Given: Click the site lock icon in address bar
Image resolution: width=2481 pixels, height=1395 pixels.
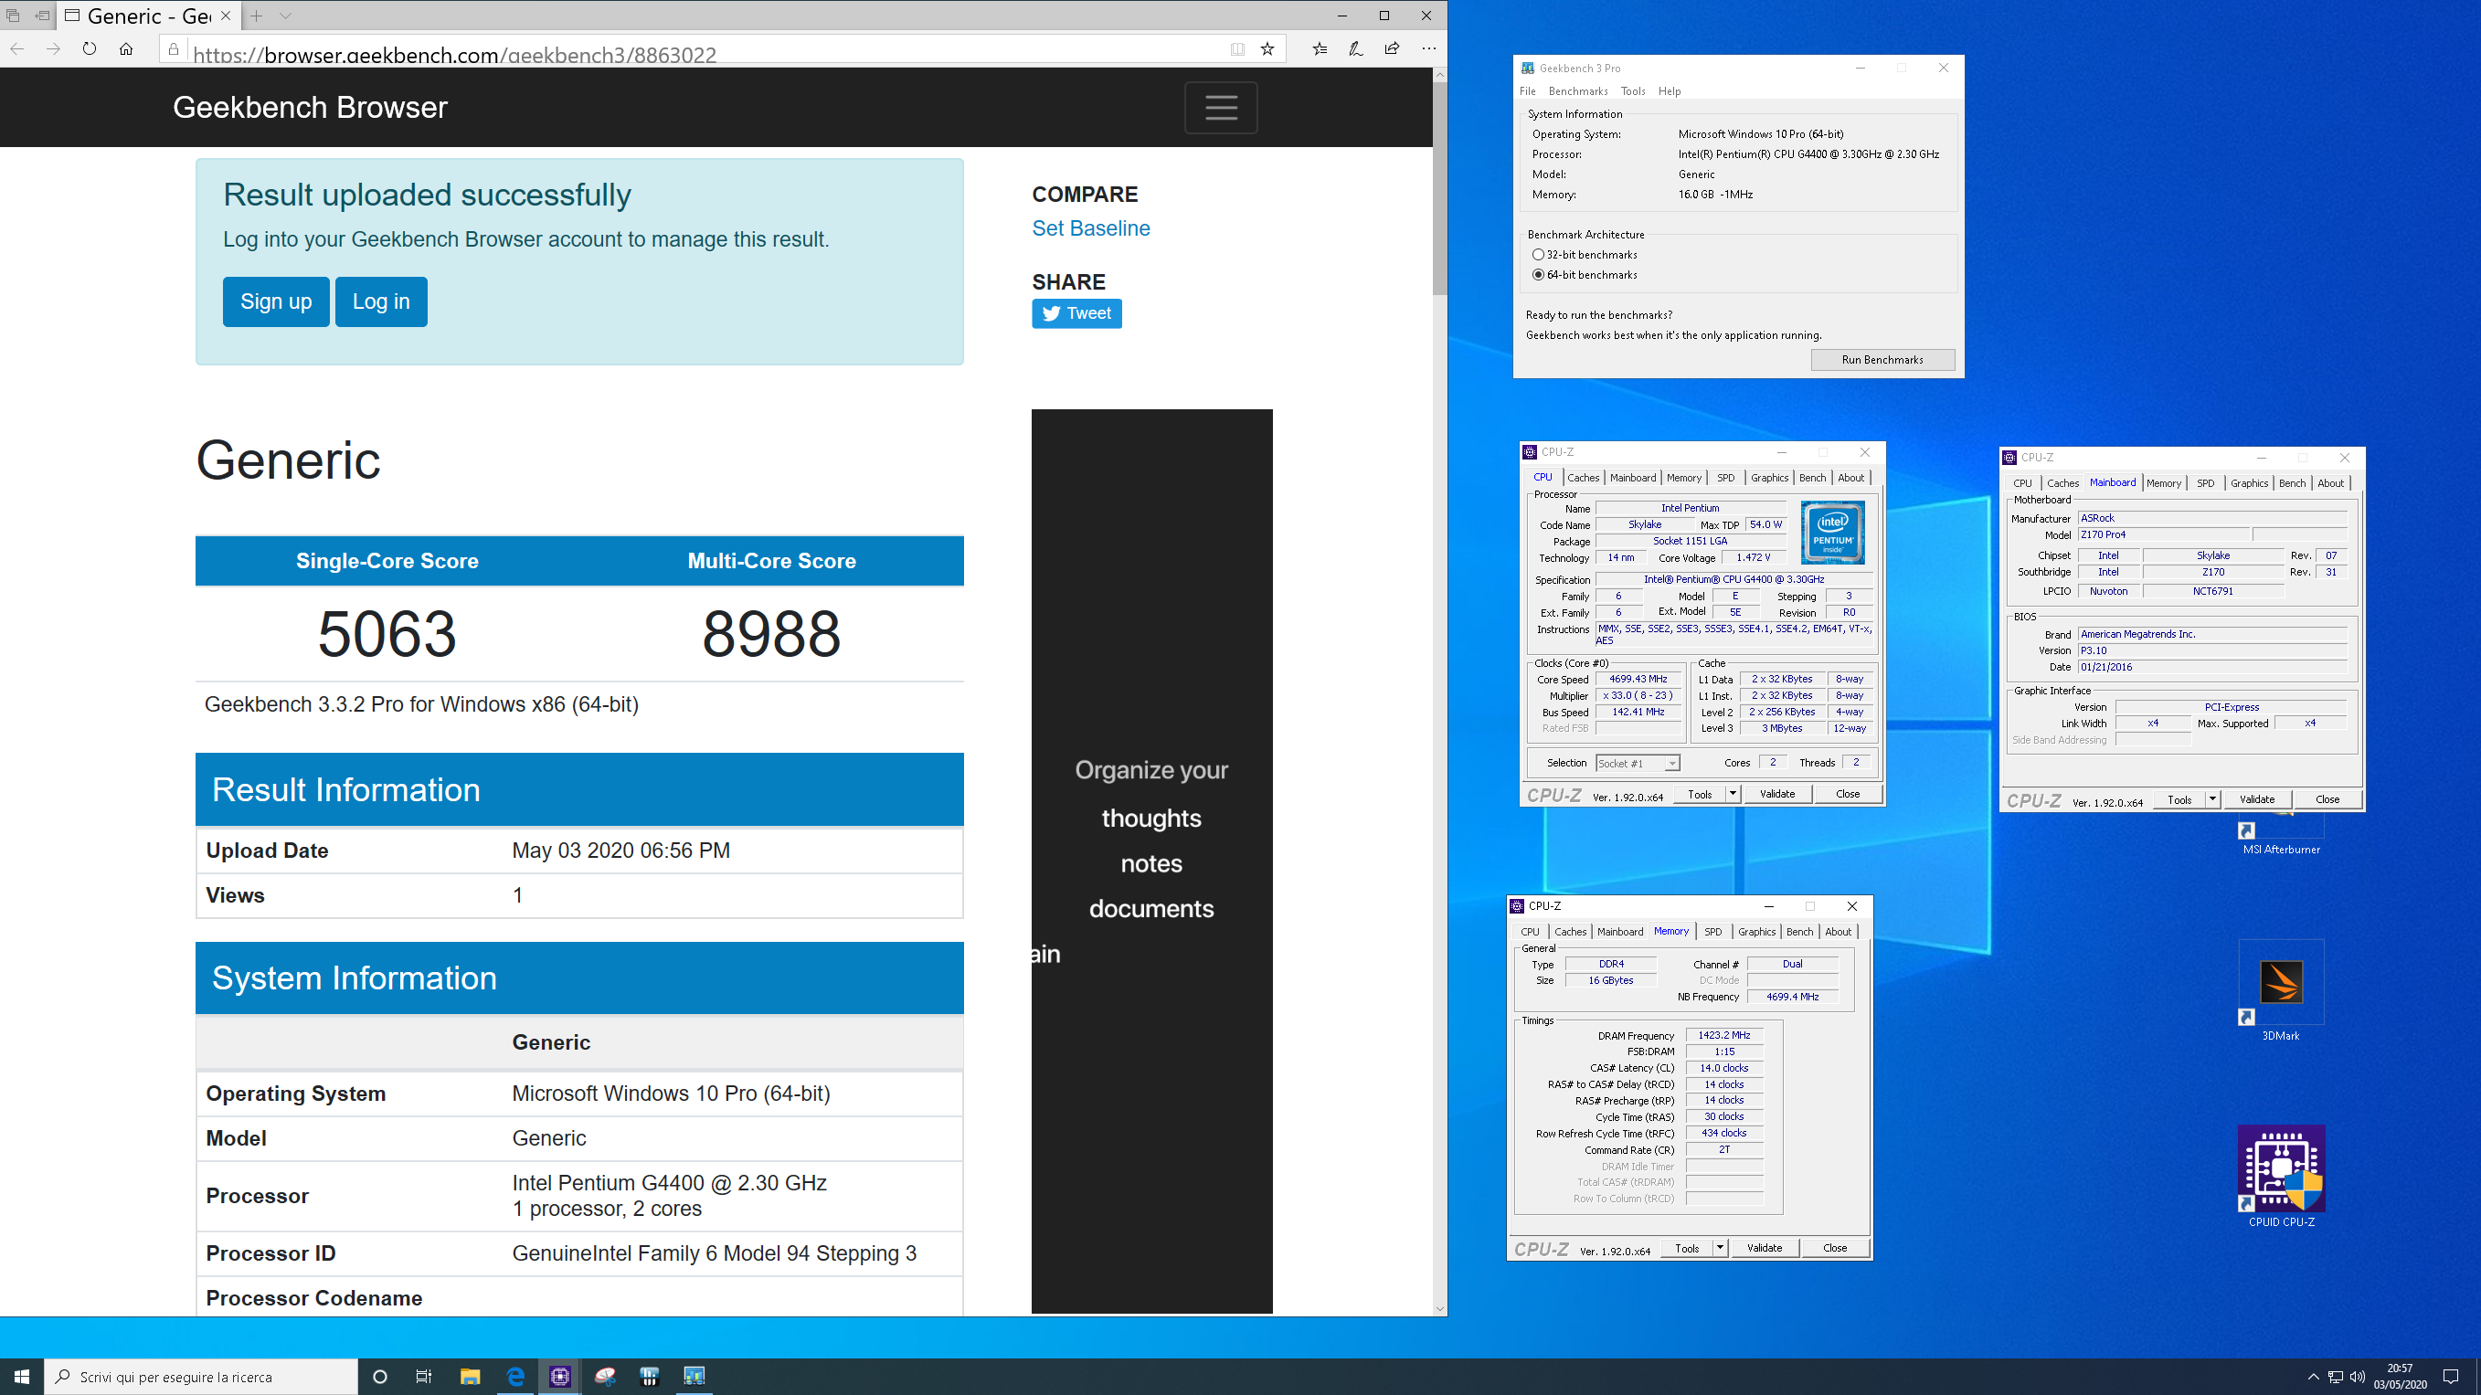Looking at the screenshot, I should point(174,49).
